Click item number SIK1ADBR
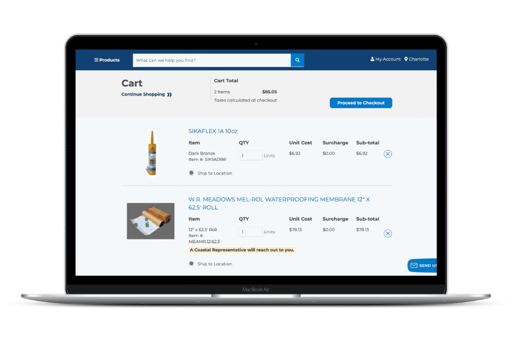The height and width of the screenshot is (343, 514). [x=215, y=160]
